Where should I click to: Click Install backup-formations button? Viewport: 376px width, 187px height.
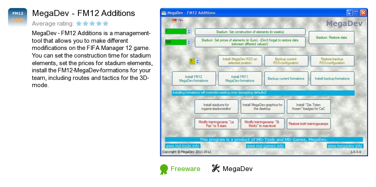[332, 79]
